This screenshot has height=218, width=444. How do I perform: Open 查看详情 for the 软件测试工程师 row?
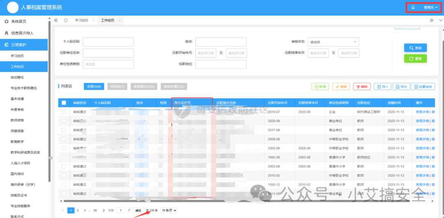(422, 112)
